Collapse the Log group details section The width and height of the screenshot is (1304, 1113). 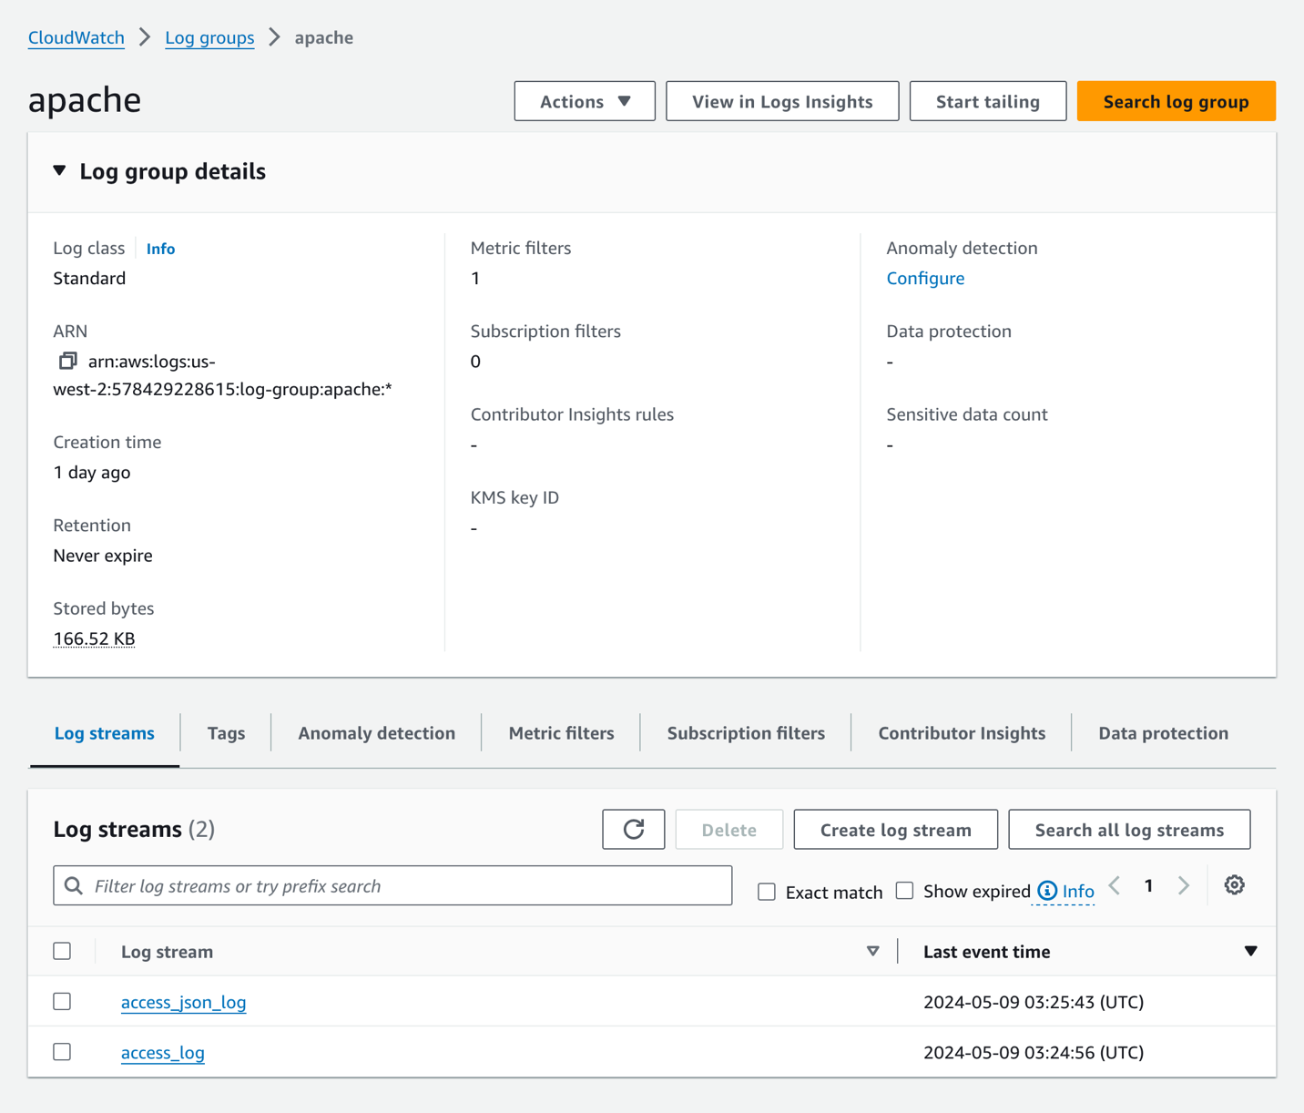point(60,171)
